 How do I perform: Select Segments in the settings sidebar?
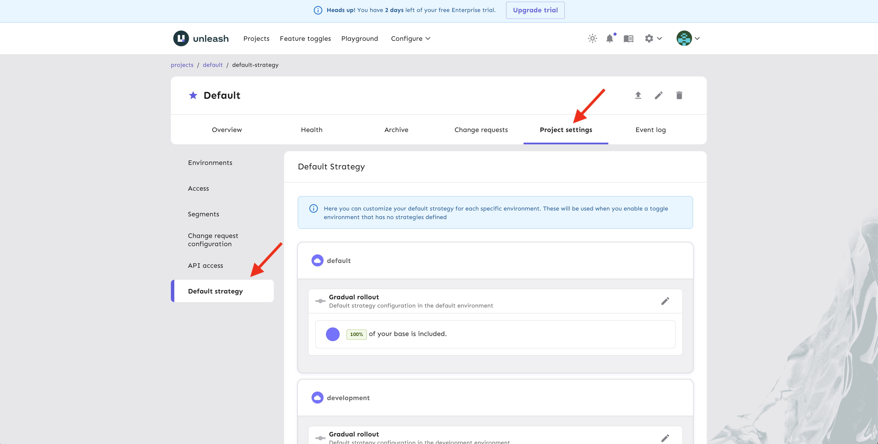pos(203,214)
